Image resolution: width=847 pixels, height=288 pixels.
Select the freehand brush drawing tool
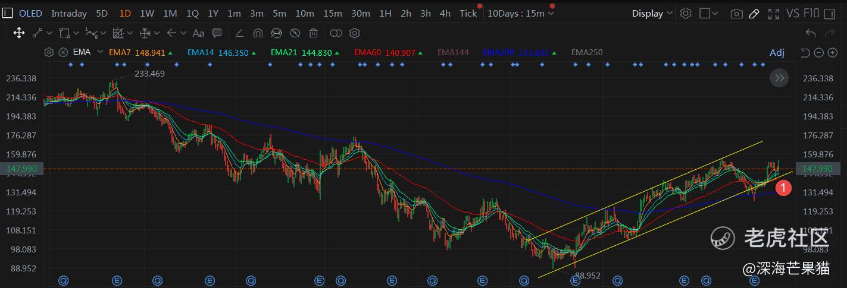tap(239, 33)
